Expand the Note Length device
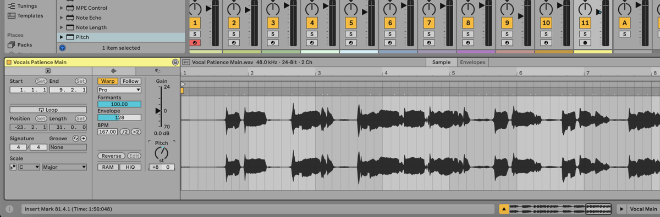Viewport: 660px width, 217px height. 62,27
